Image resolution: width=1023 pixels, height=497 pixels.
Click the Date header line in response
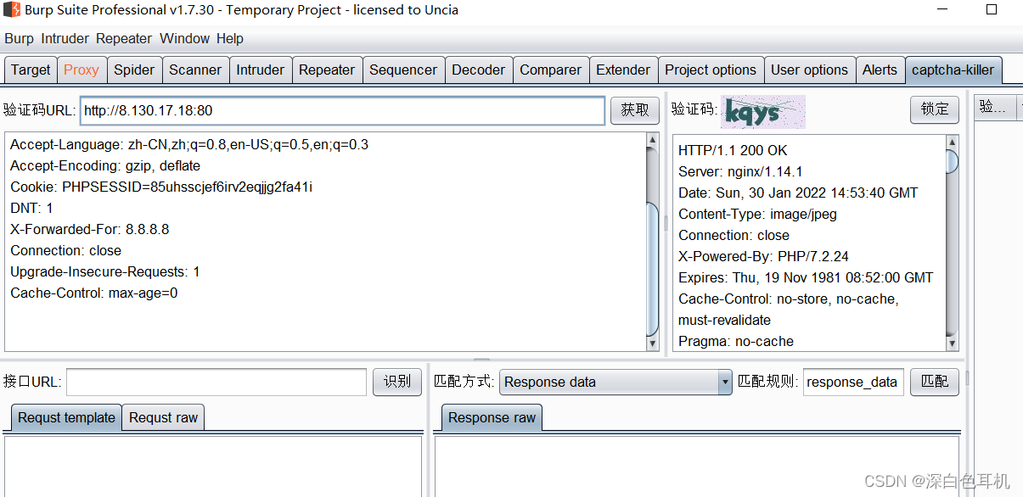coord(798,193)
